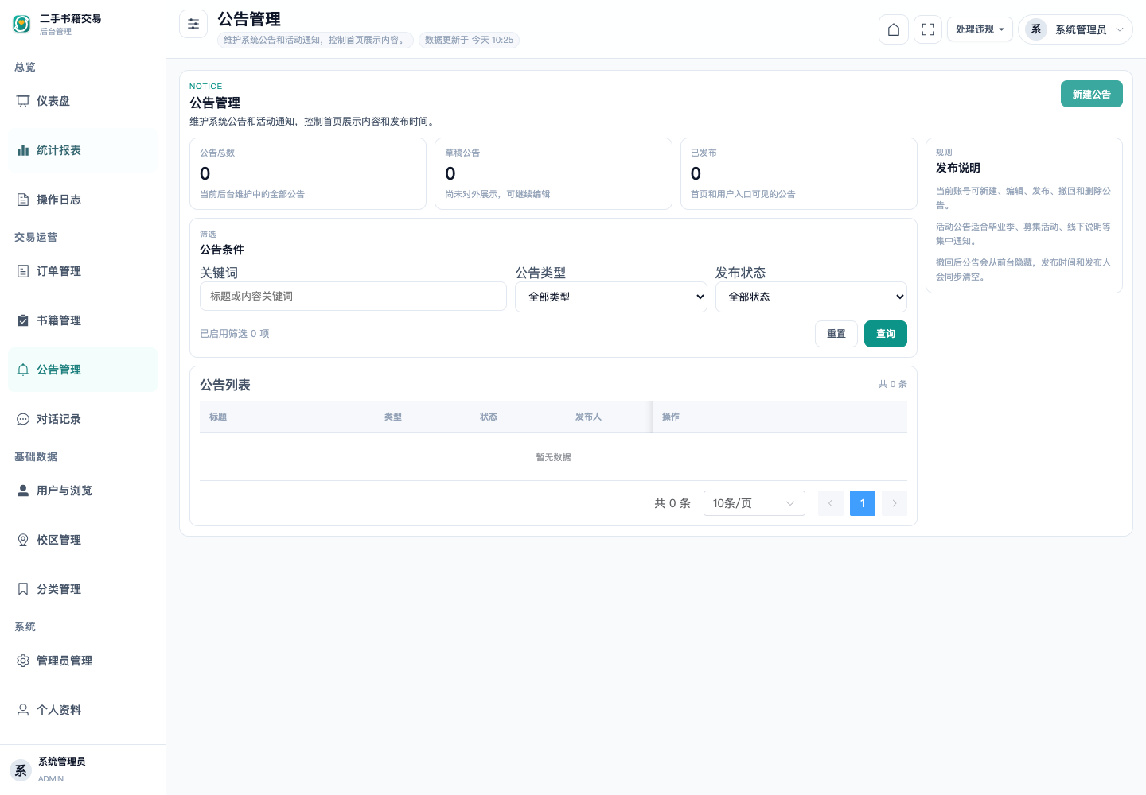Click the 统计报表 bar chart icon

[23, 150]
